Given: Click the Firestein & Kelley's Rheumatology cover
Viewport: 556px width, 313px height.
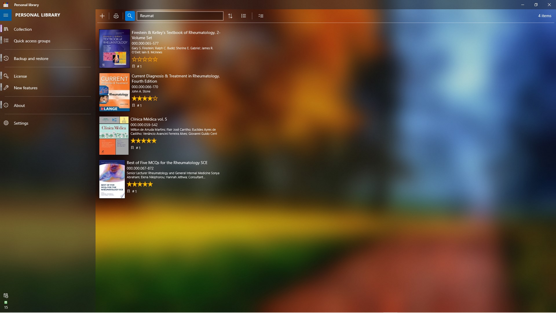Looking at the screenshot, I should (114, 48).
